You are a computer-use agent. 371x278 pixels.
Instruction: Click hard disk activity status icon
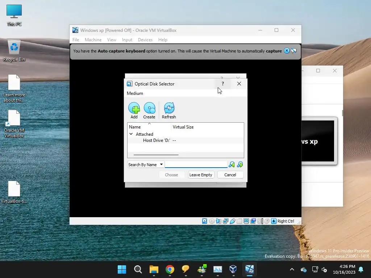point(205,221)
